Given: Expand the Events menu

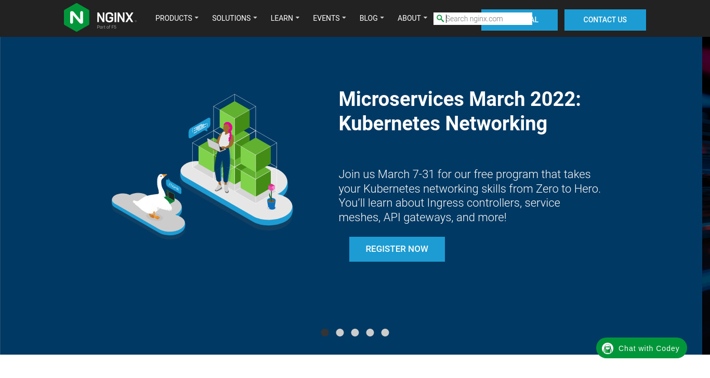Looking at the screenshot, I should (330, 18).
